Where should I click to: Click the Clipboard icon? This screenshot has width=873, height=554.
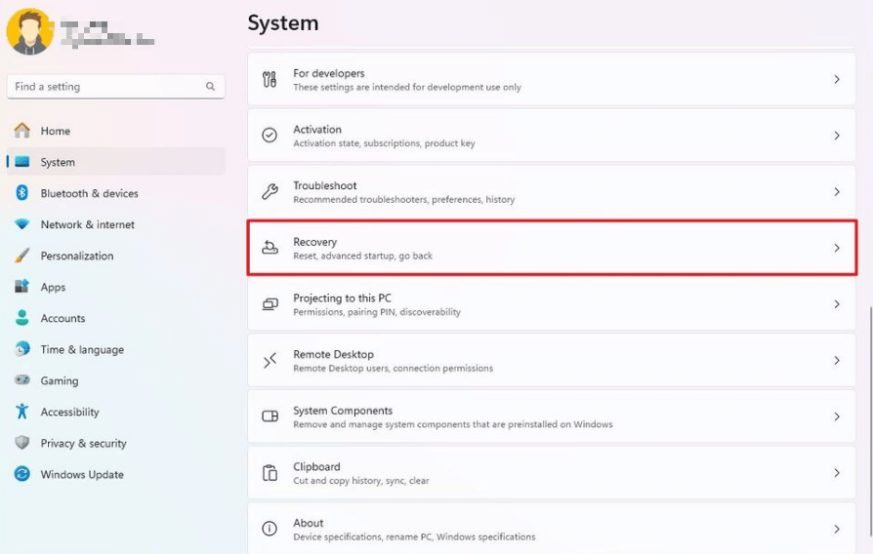[x=270, y=473]
